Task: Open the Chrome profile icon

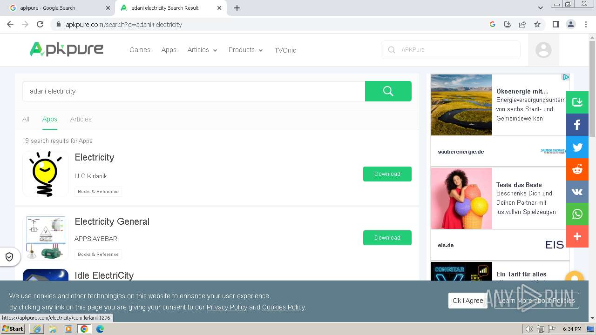Action: [x=571, y=24]
